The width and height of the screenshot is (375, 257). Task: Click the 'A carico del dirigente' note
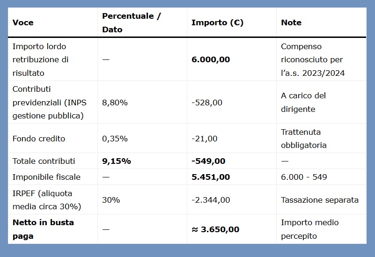303,102
